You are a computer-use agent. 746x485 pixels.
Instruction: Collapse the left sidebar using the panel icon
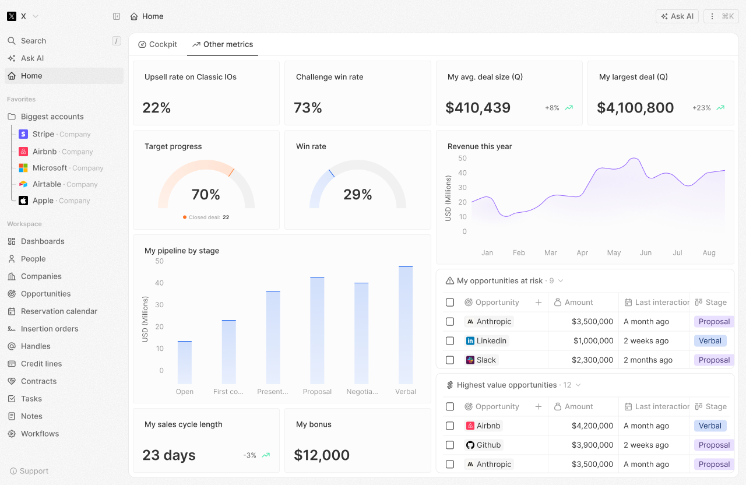117,16
